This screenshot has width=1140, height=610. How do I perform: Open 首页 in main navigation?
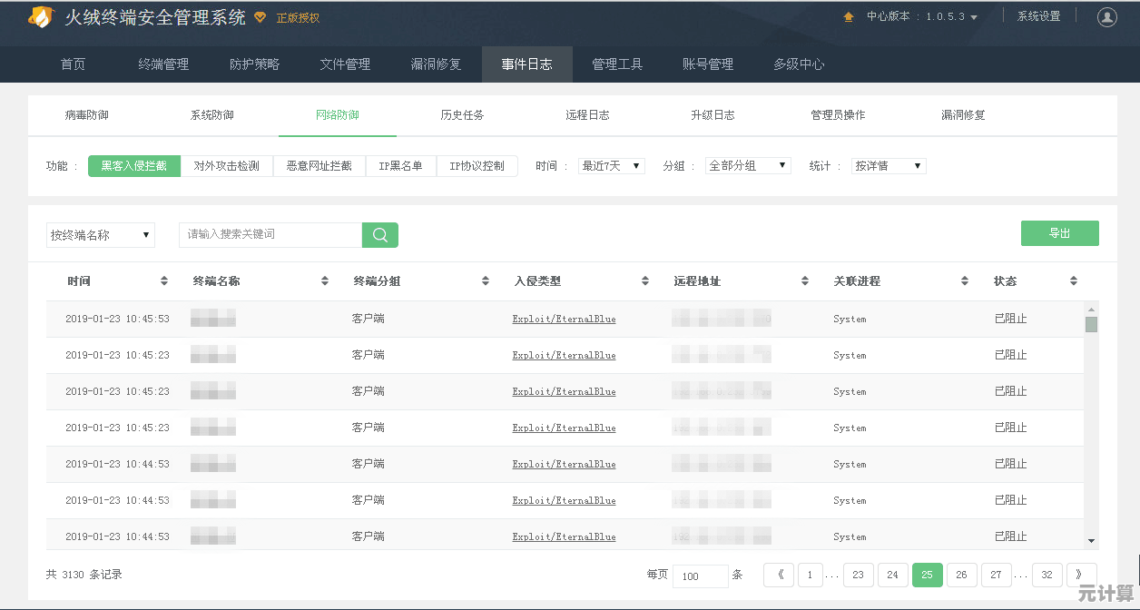point(74,64)
